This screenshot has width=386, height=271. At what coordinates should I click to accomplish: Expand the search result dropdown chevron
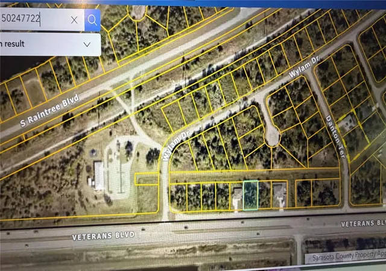click(x=87, y=45)
